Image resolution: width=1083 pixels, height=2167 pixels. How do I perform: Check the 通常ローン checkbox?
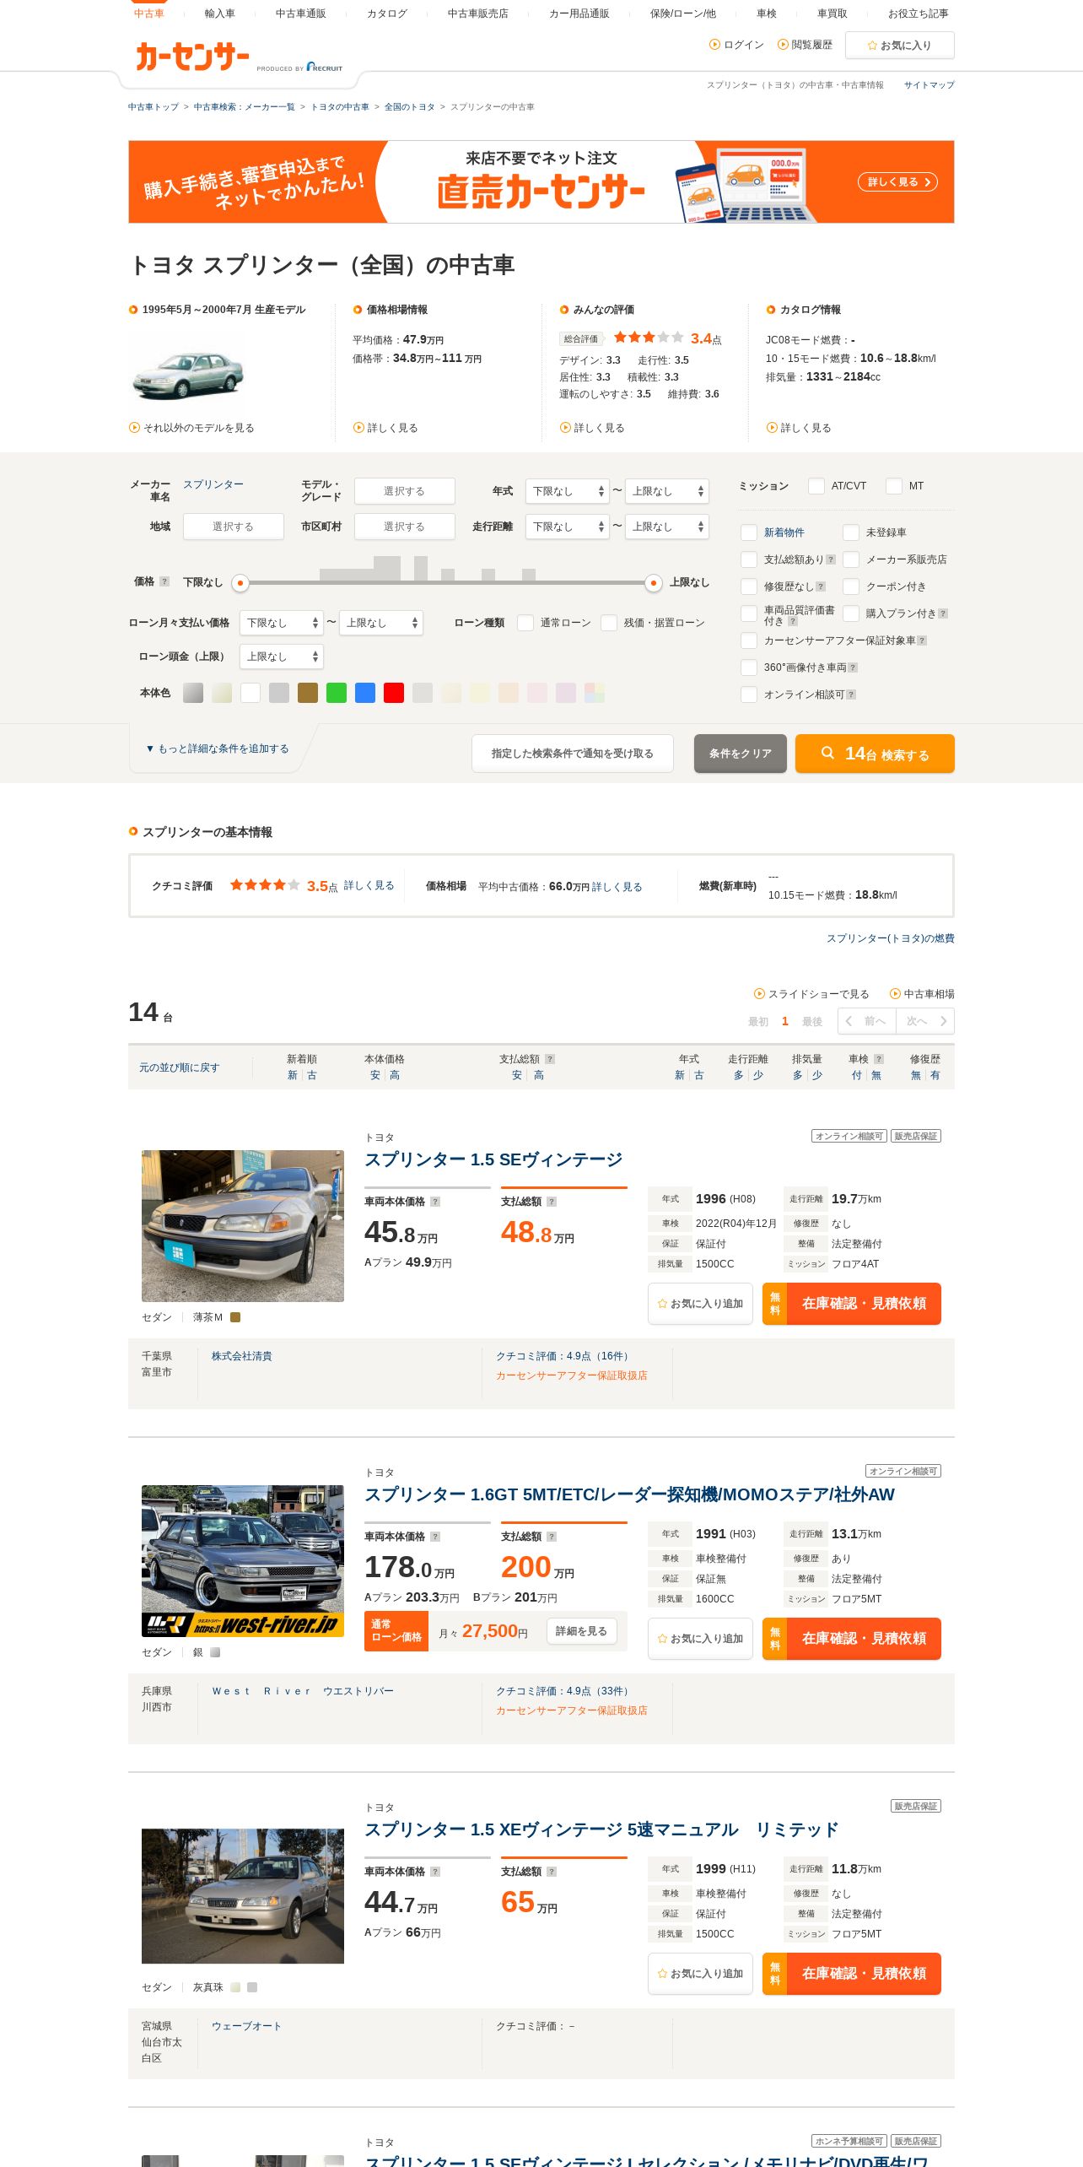(525, 623)
